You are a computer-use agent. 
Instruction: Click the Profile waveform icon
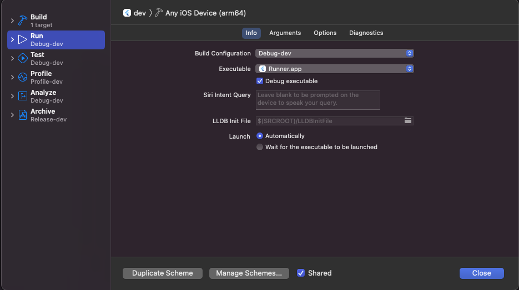click(x=23, y=77)
